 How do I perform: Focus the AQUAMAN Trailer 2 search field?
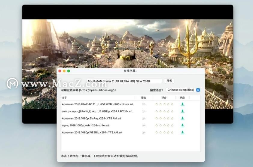point(124,81)
